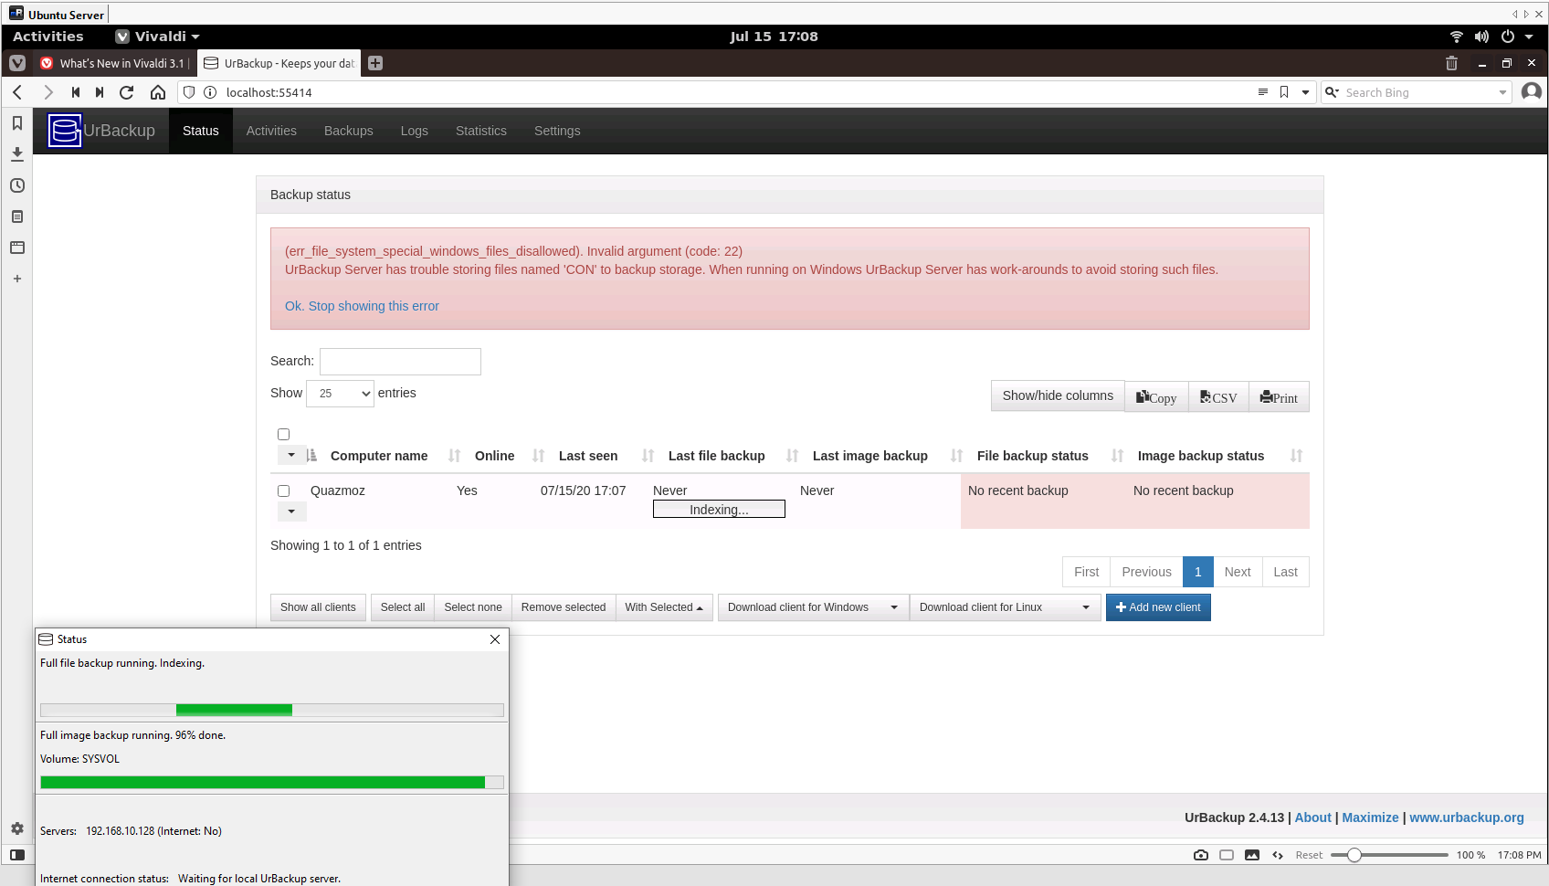This screenshot has width=1549, height=886.
Task: Click the UrBackup logo icon
Action: [x=65, y=131]
